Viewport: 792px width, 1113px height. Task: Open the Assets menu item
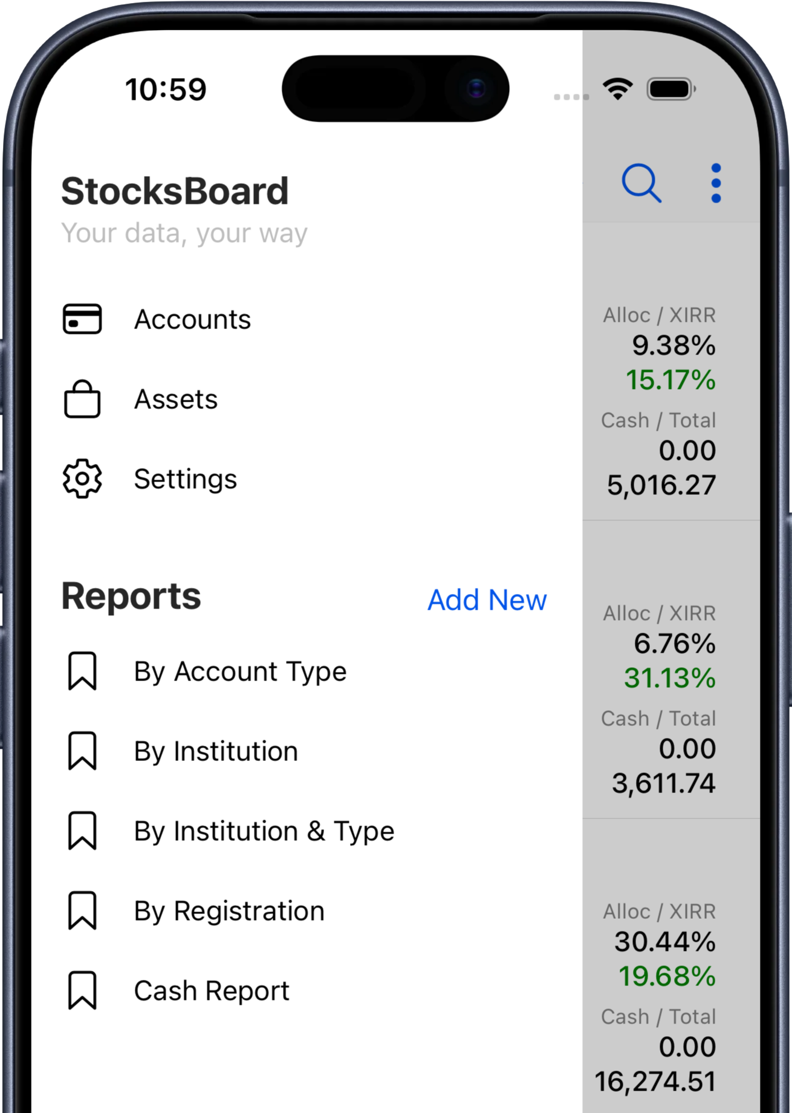click(176, 399)
